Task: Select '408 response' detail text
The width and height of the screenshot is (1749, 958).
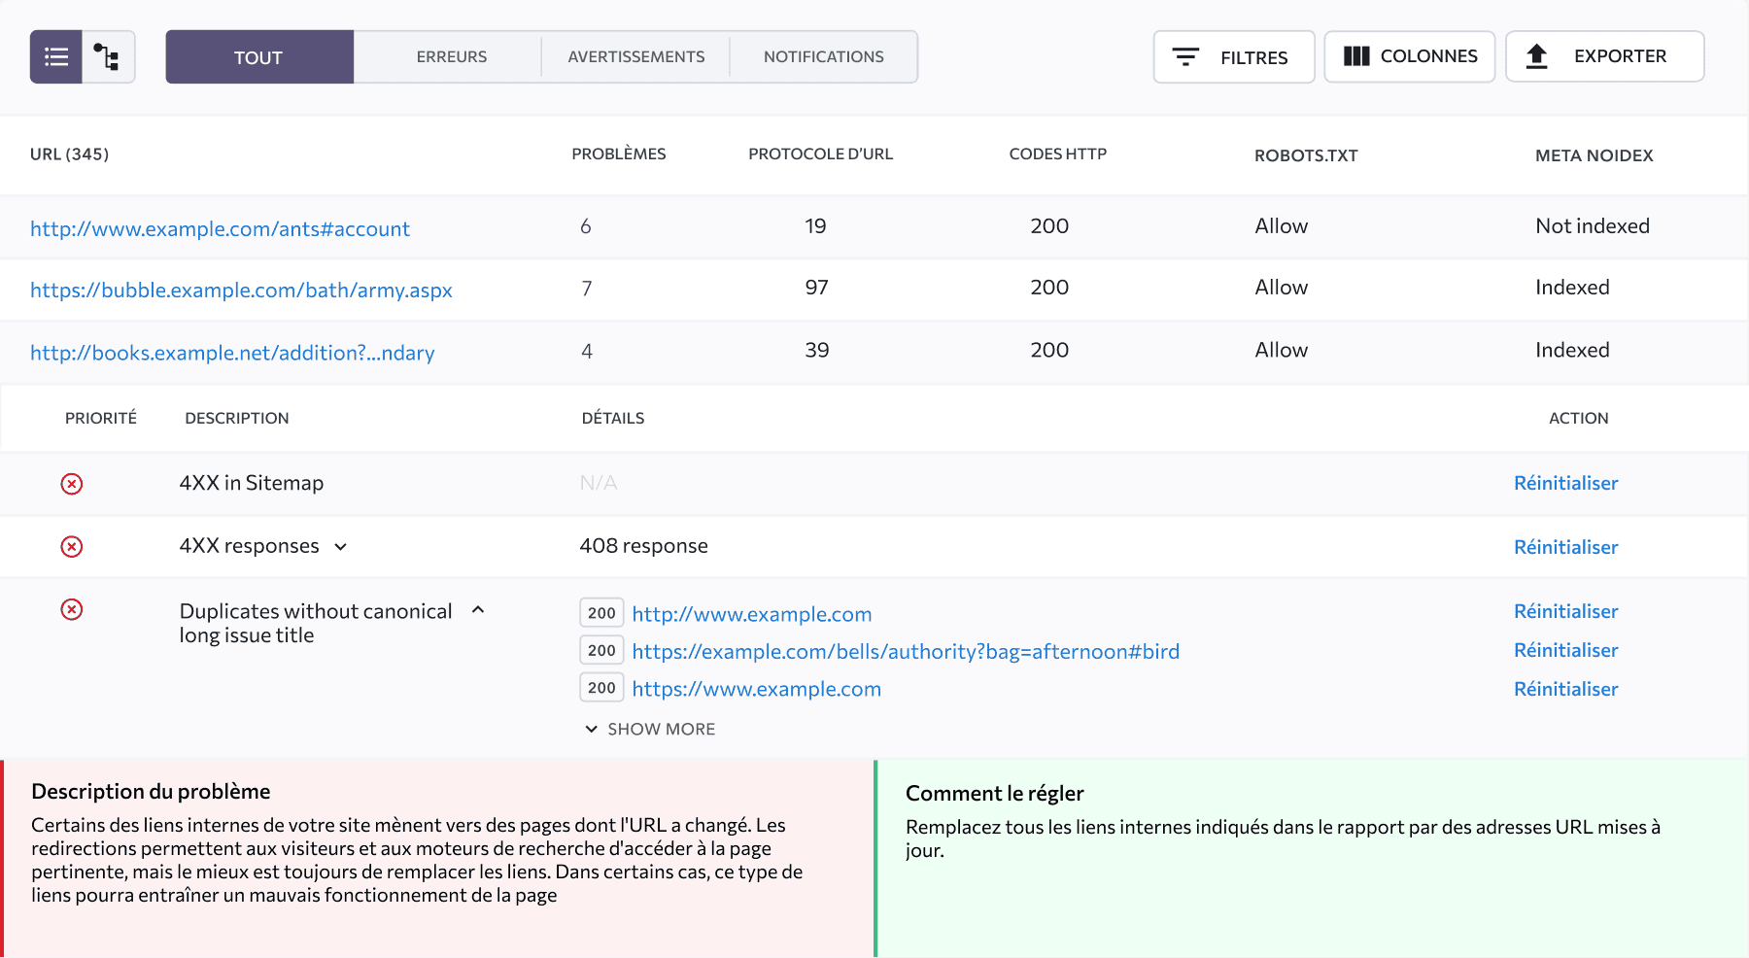Action: click(x=643, y=546)
